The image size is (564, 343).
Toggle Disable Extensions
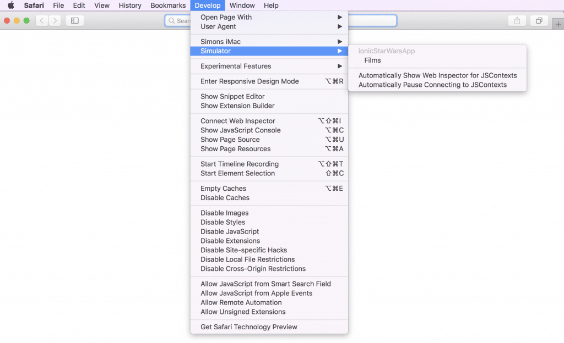pyautogui.click(x=269, y=240)
